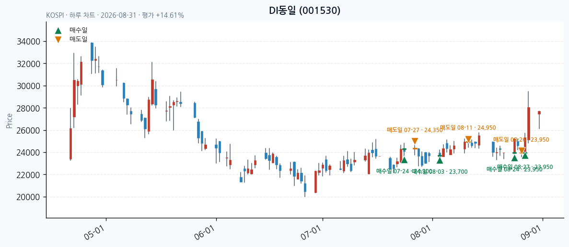This screenshot has width=569, height=247.
Task: Select the 매수일 legend text label
Action: [79, 31]
